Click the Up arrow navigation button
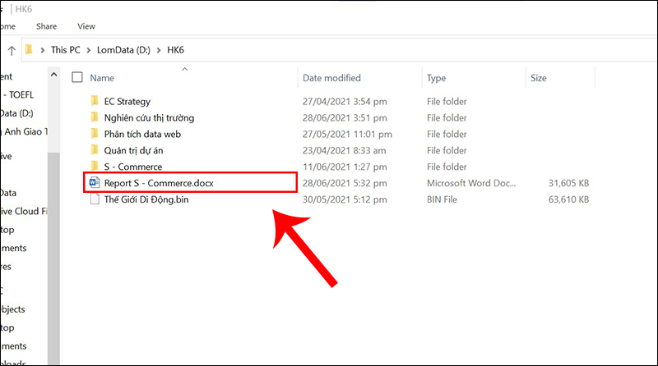The width and height of the screenshot is (658, 366). (12, 51)
